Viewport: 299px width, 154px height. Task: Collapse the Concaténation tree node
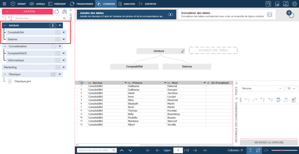click(x=5, y=46)
